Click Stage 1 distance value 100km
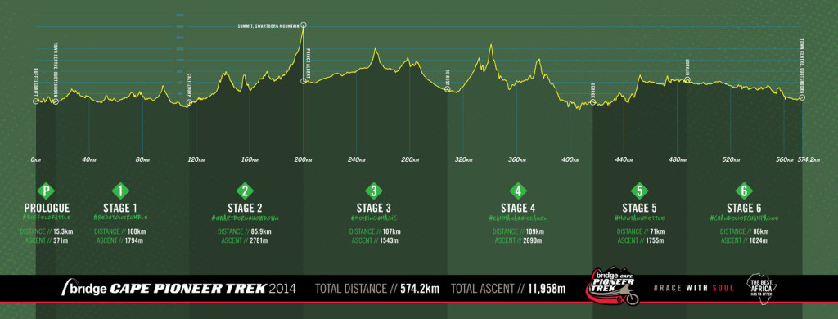This screenshot has width=838, height=319. coord(137,231)
